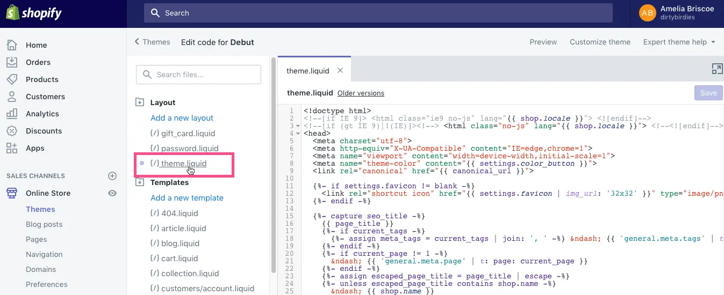Fold the head tag code block

point(298,133)
